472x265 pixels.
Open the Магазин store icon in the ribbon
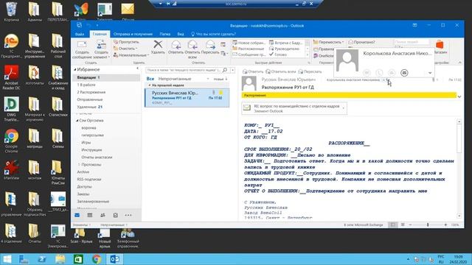click(x=440, y=47)
